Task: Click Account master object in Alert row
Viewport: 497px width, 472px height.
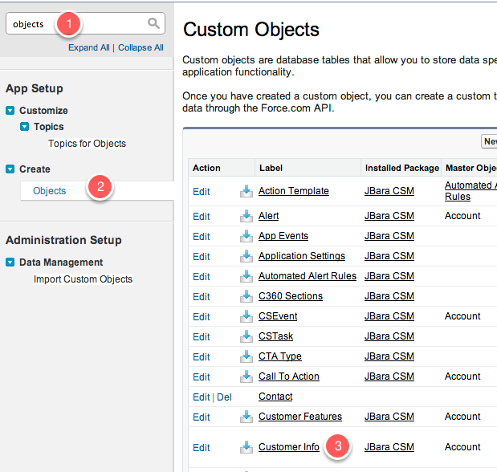Action: coord(462,216)
